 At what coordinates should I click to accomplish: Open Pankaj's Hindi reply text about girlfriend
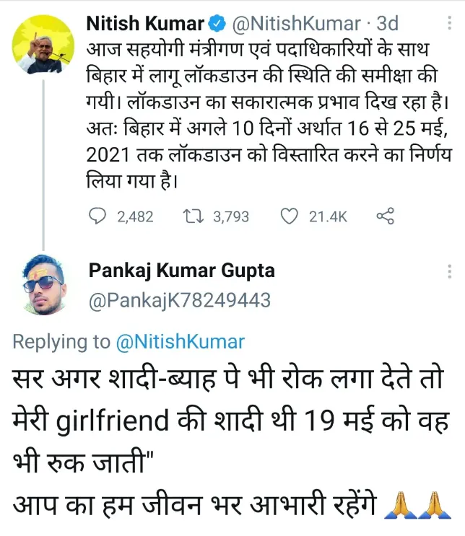tap(231, 441)
